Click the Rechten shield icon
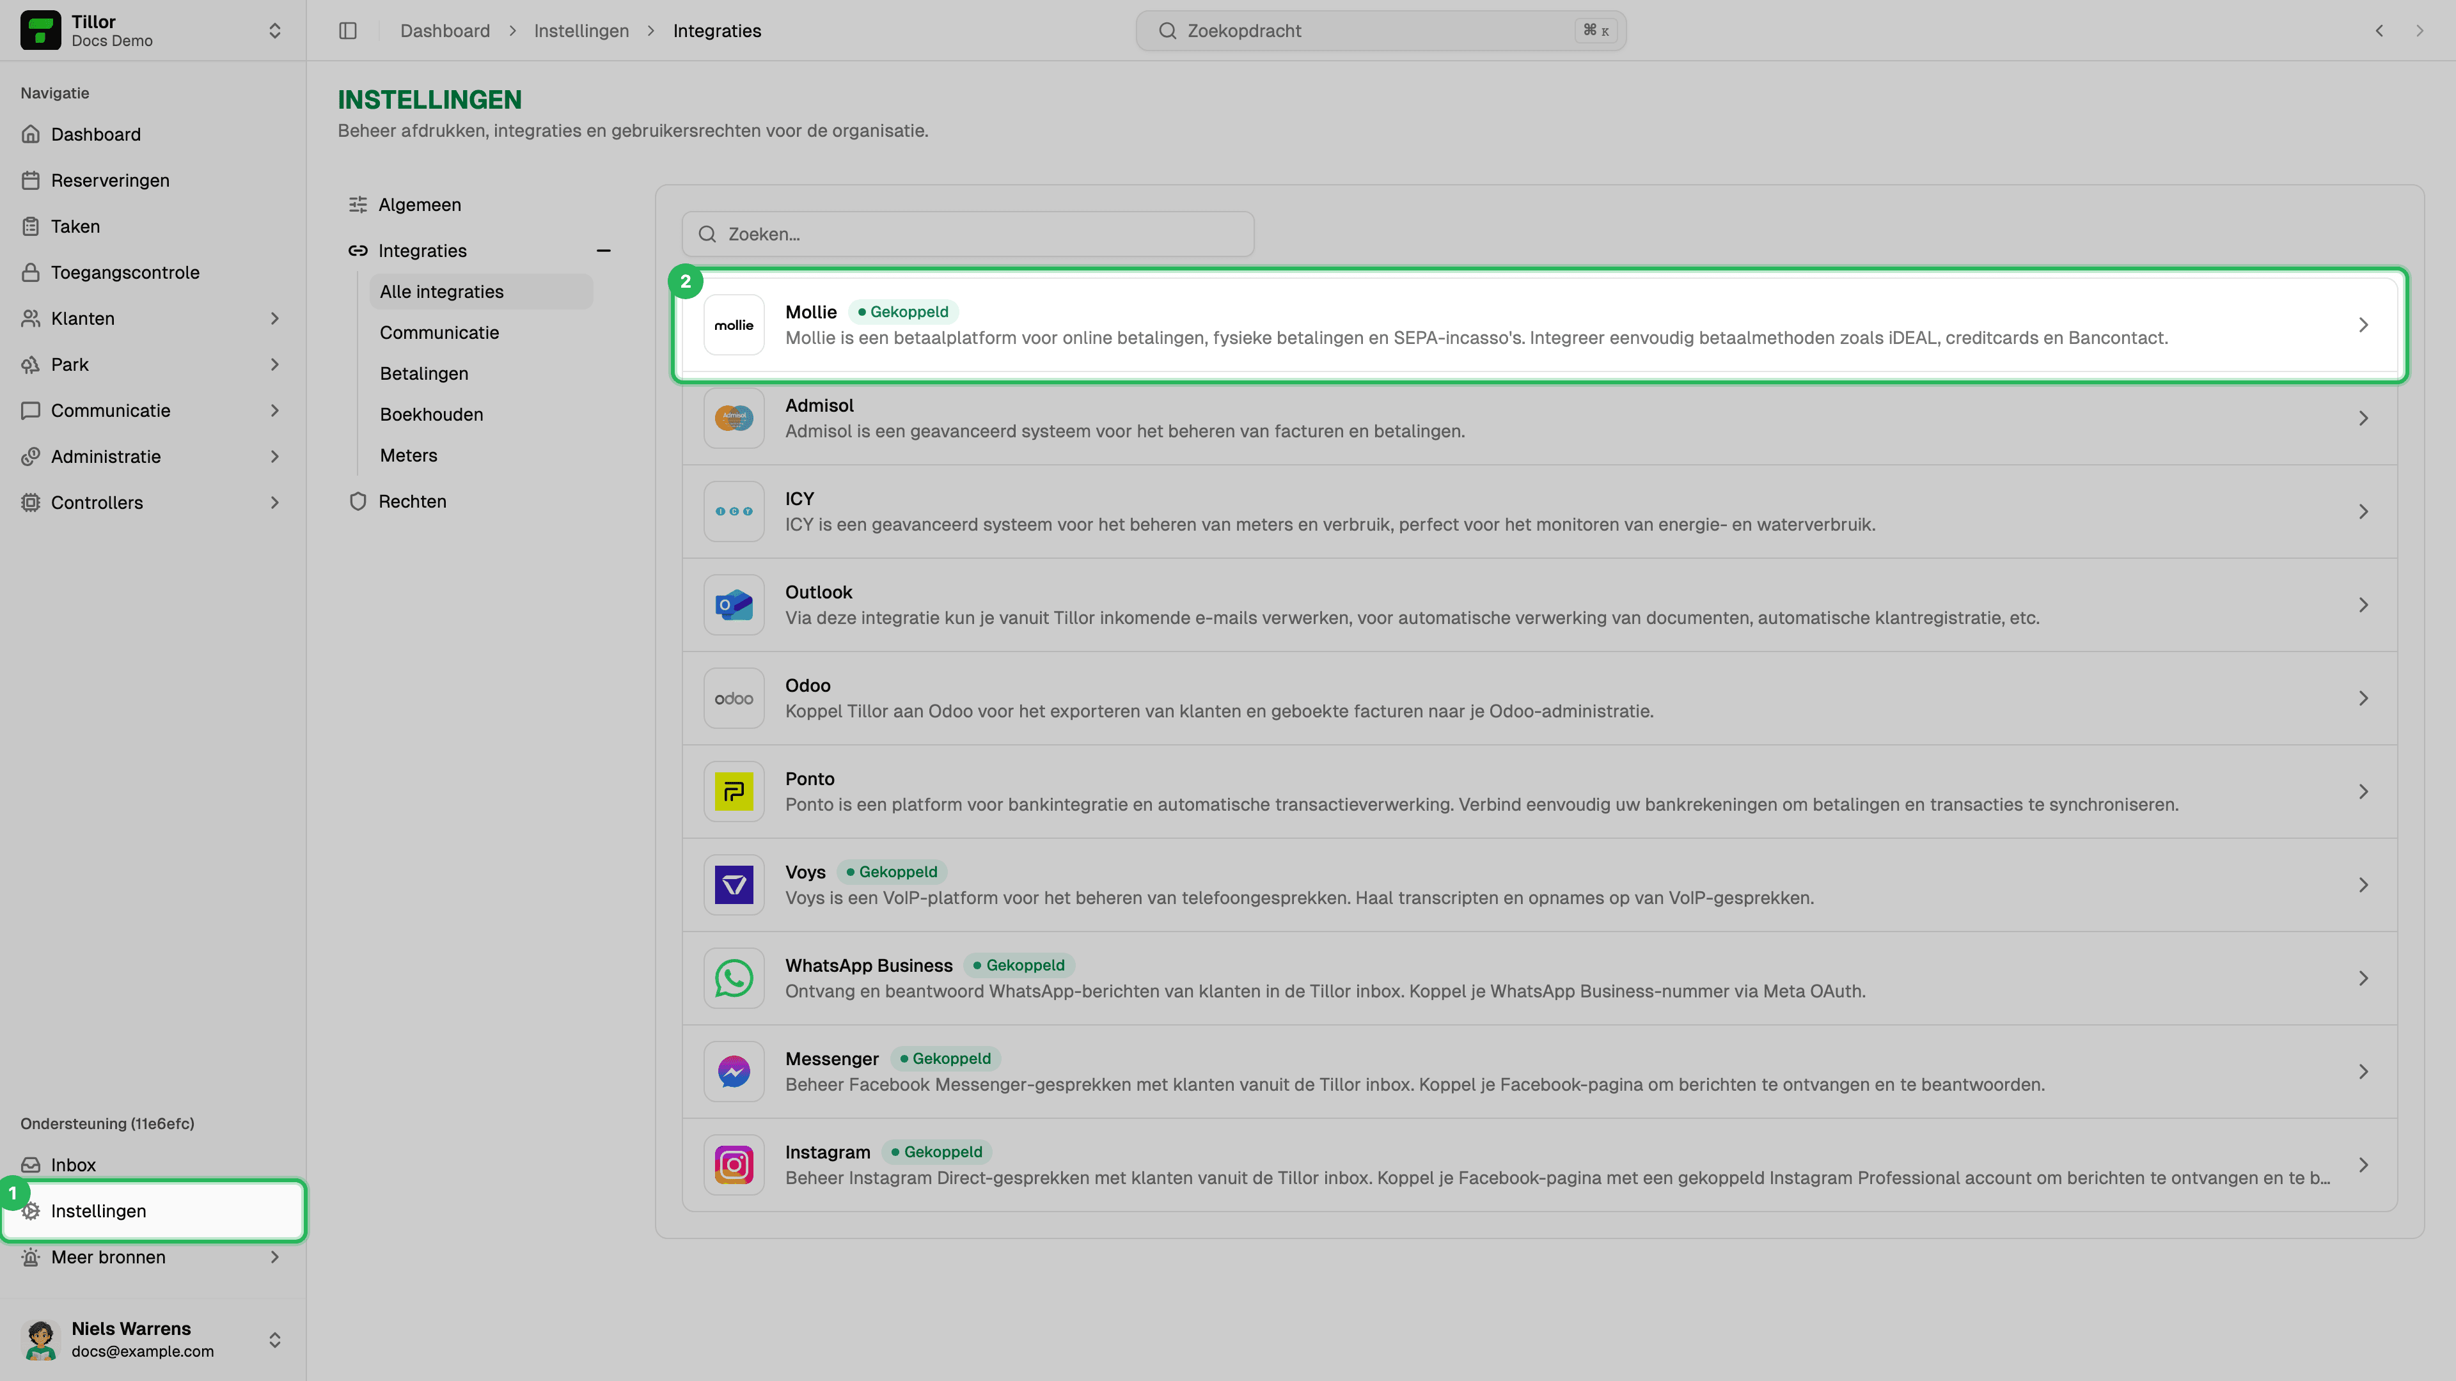Screen dimensions: 2456x1381 pos(358,501)
